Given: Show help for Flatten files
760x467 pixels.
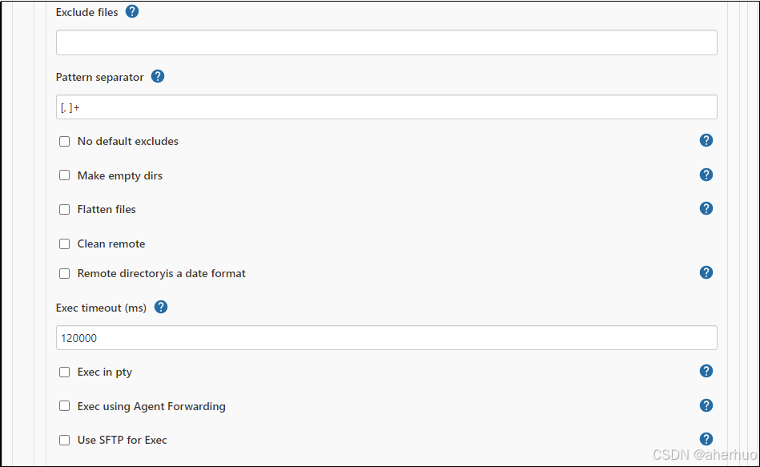Looking at the screenshot, I should [x=706, y=208].
